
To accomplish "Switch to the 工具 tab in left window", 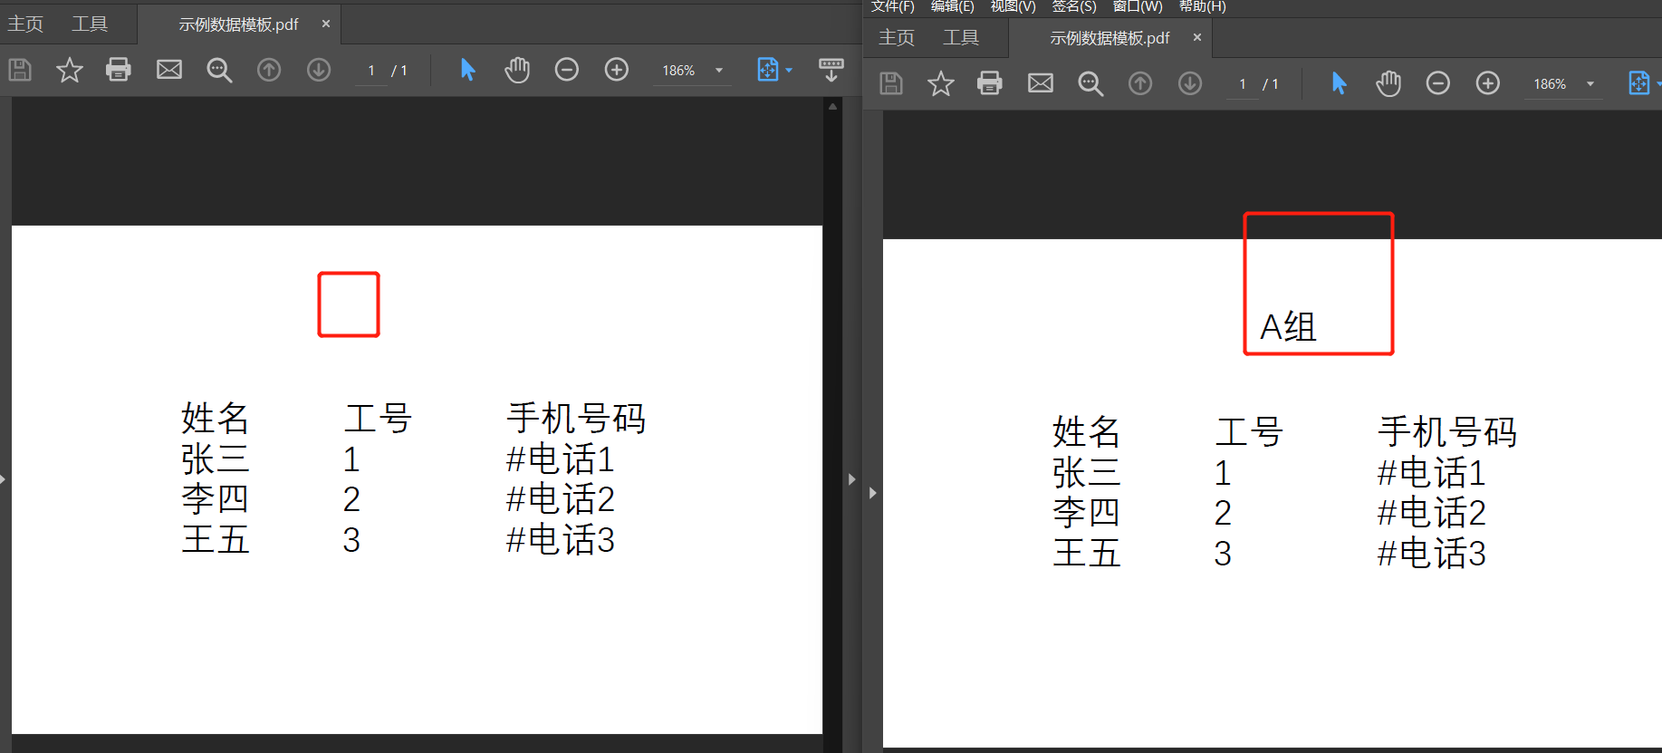I will coord(90,24).
